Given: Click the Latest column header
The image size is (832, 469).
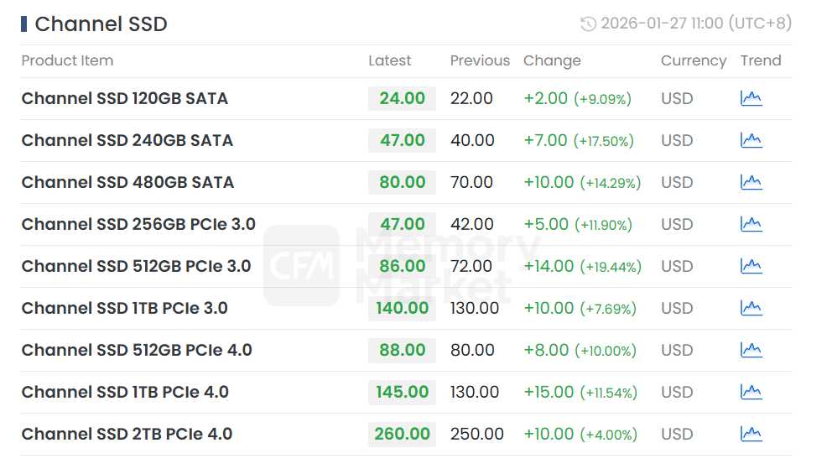Looking at the screenshot, I should point(390,60).
